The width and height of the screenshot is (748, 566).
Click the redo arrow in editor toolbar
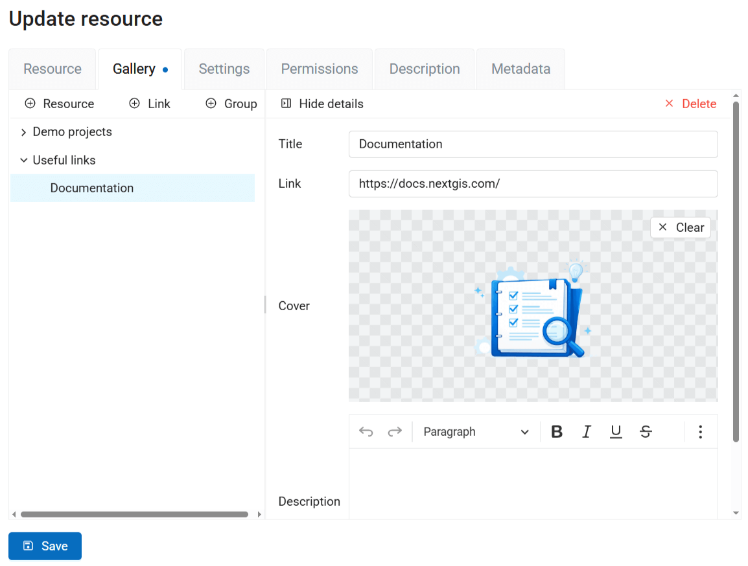[395, 432]
